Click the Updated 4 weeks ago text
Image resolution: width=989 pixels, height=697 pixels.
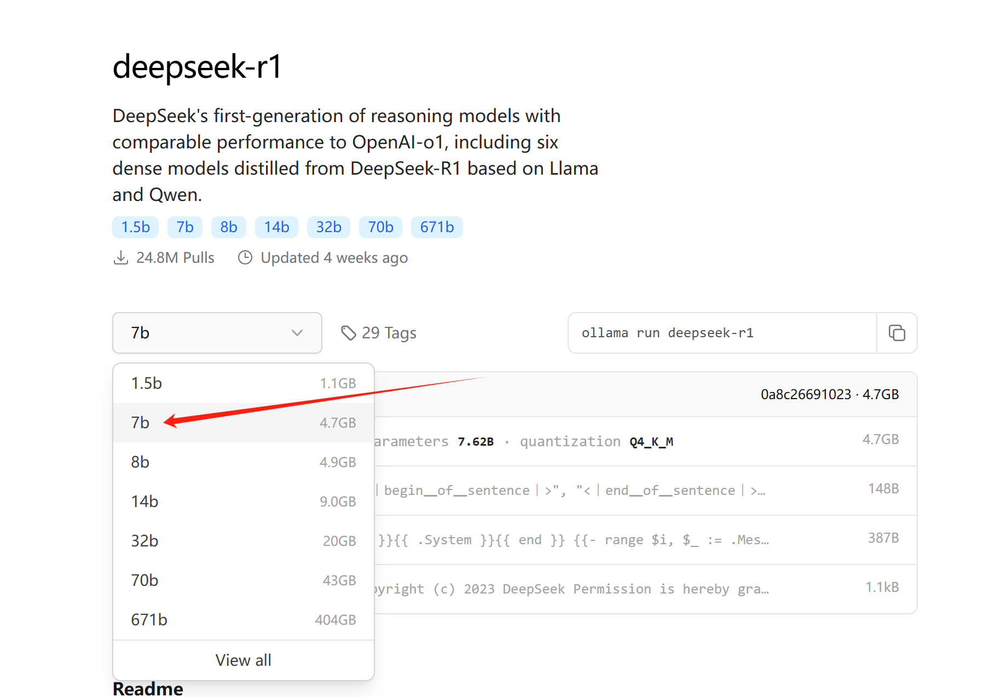(x=334, y=257)
